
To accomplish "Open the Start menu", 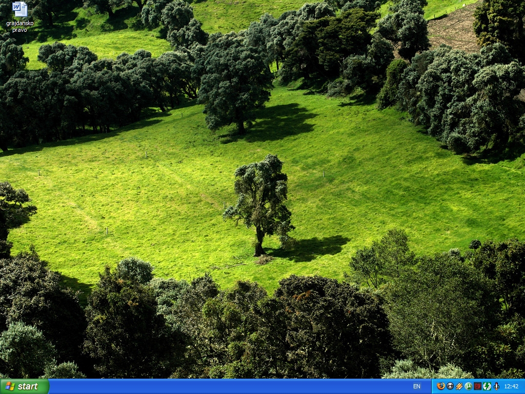I will [25, 386].
